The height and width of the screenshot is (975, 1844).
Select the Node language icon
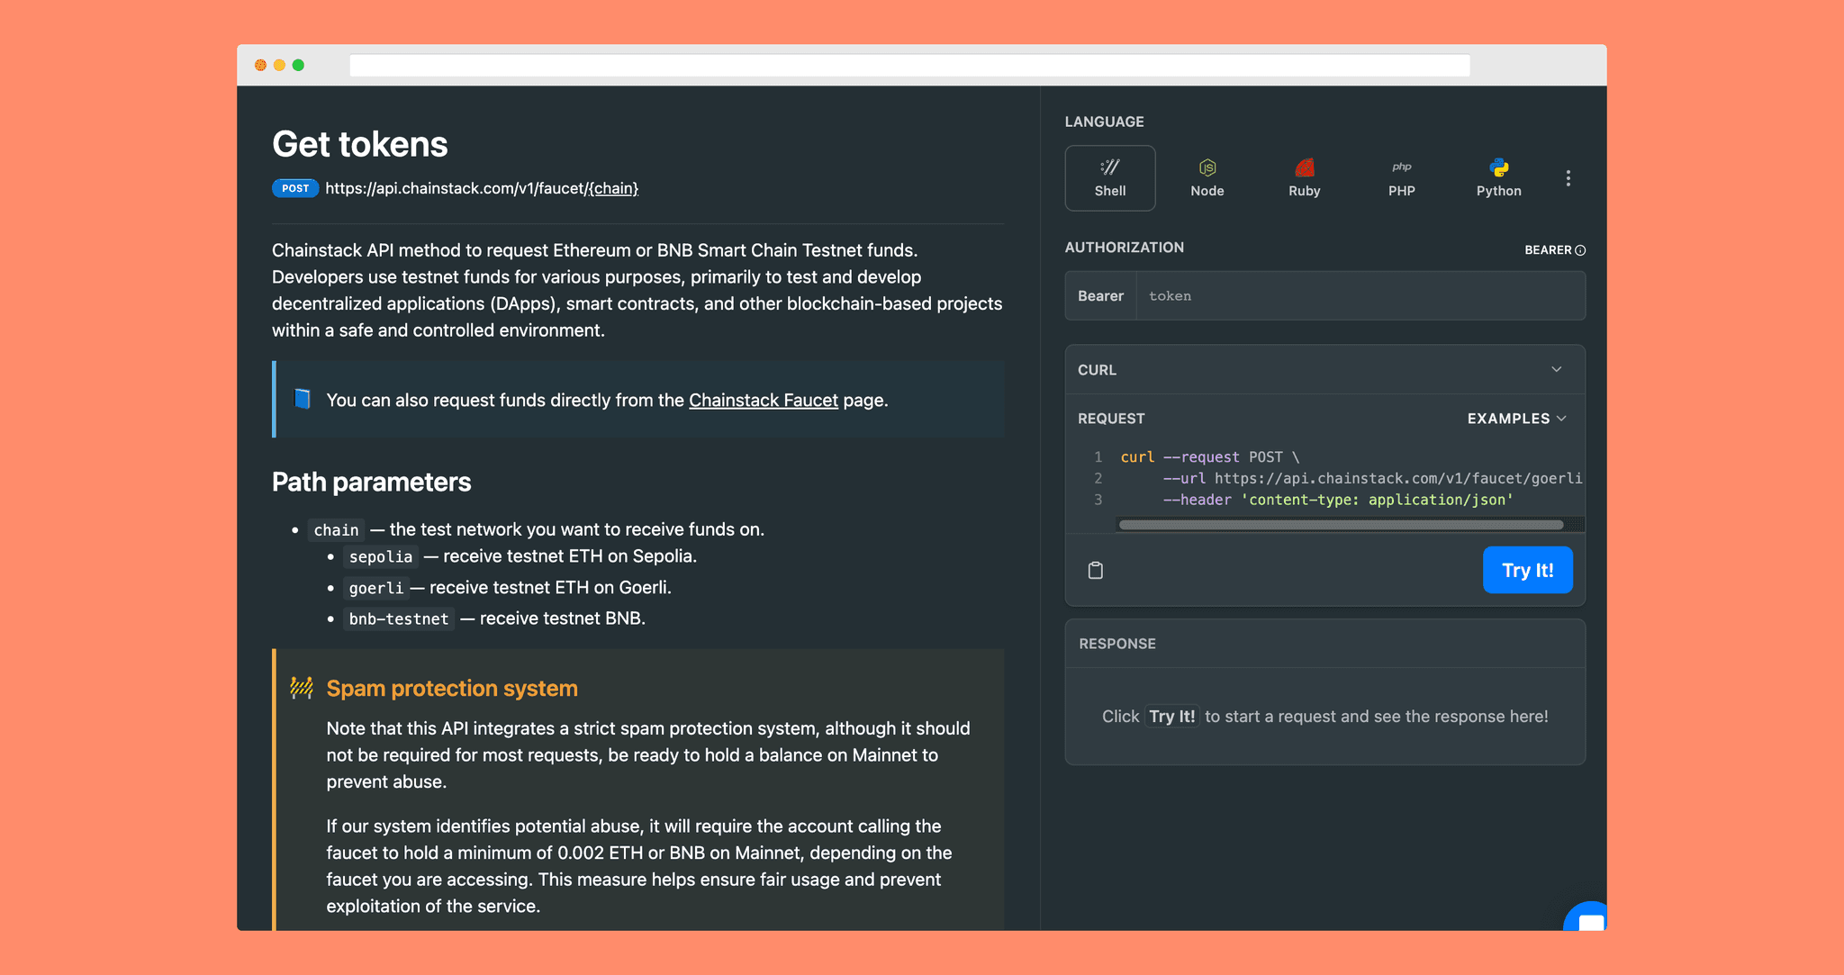1207,168
